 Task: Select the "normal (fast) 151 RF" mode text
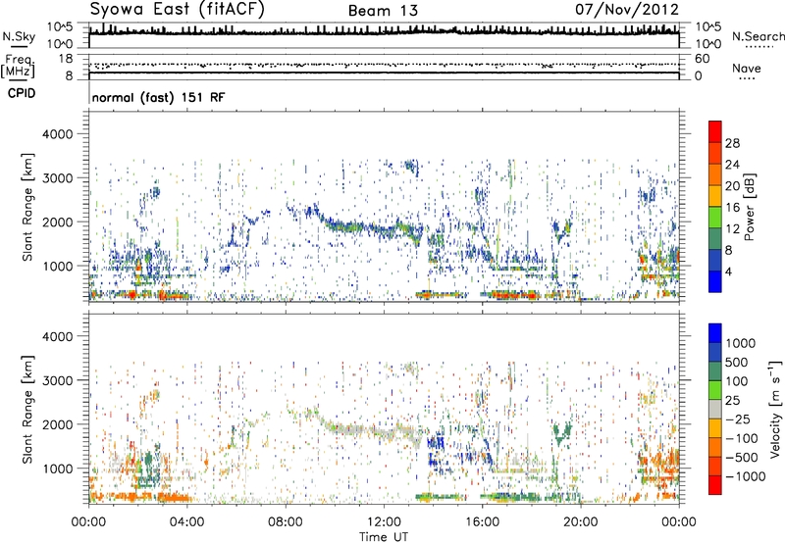coord(158,97)
